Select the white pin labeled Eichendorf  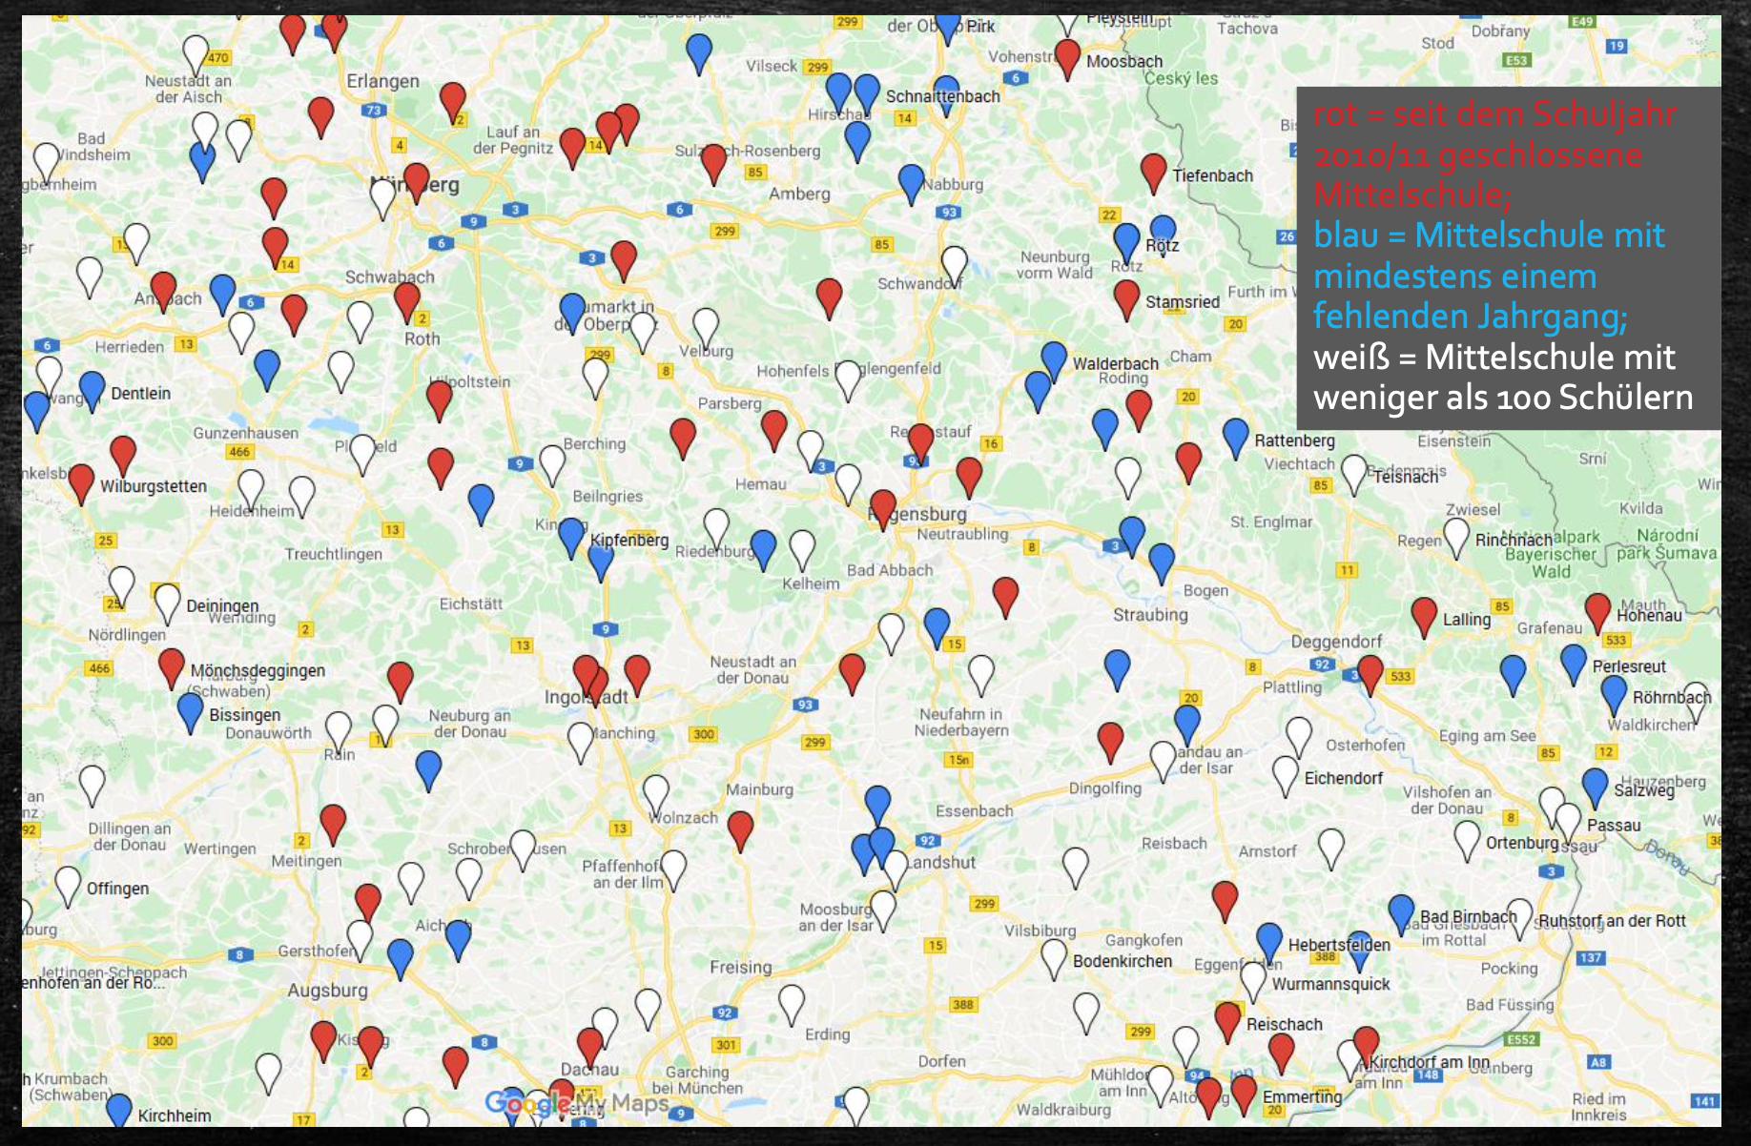(1286, 776)
